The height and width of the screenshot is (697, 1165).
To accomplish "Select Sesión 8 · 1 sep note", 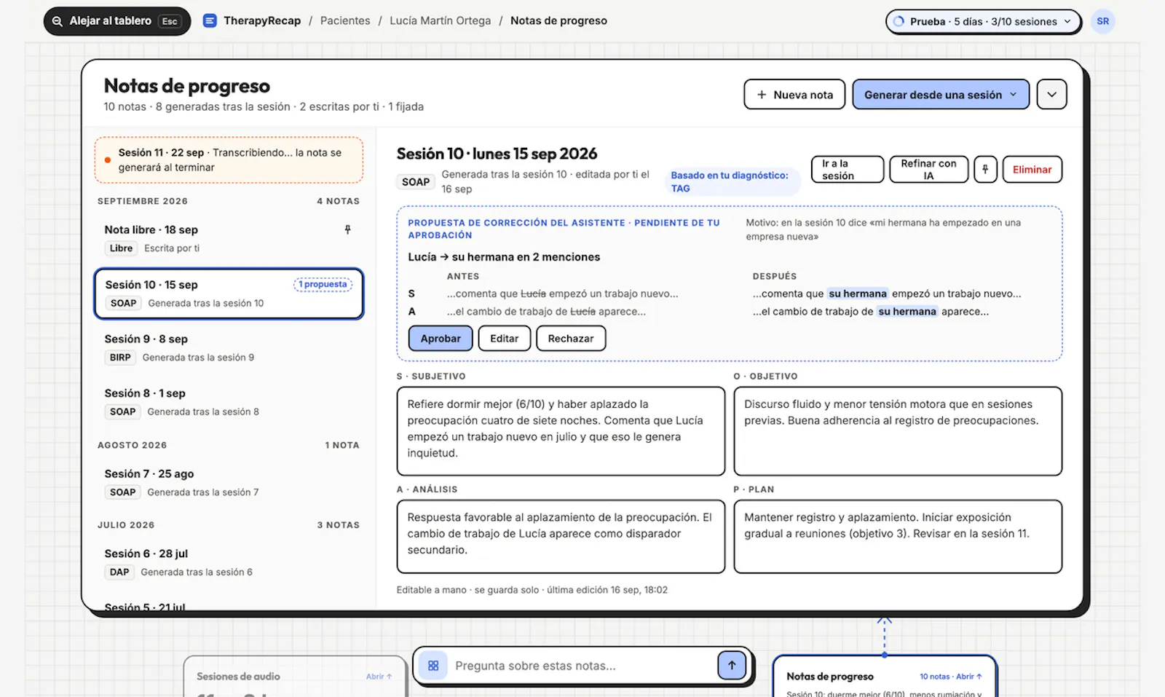I will [x=229, y=402].
